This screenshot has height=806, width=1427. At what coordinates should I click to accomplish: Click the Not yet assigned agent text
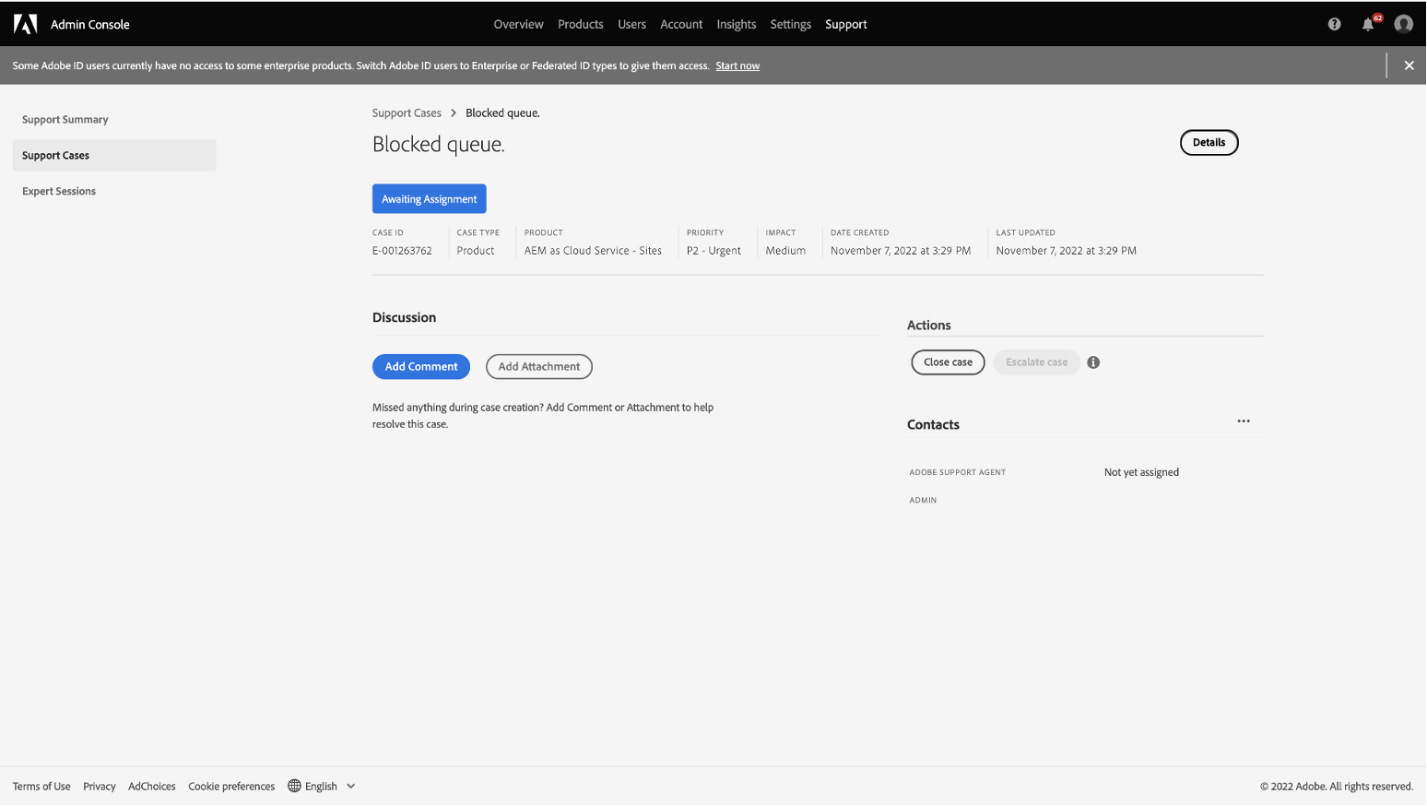pos(1141,472)
